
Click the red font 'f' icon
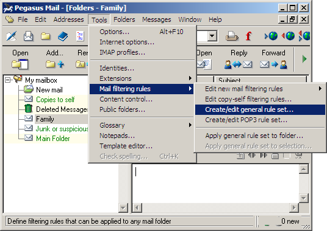pos(248,36)
